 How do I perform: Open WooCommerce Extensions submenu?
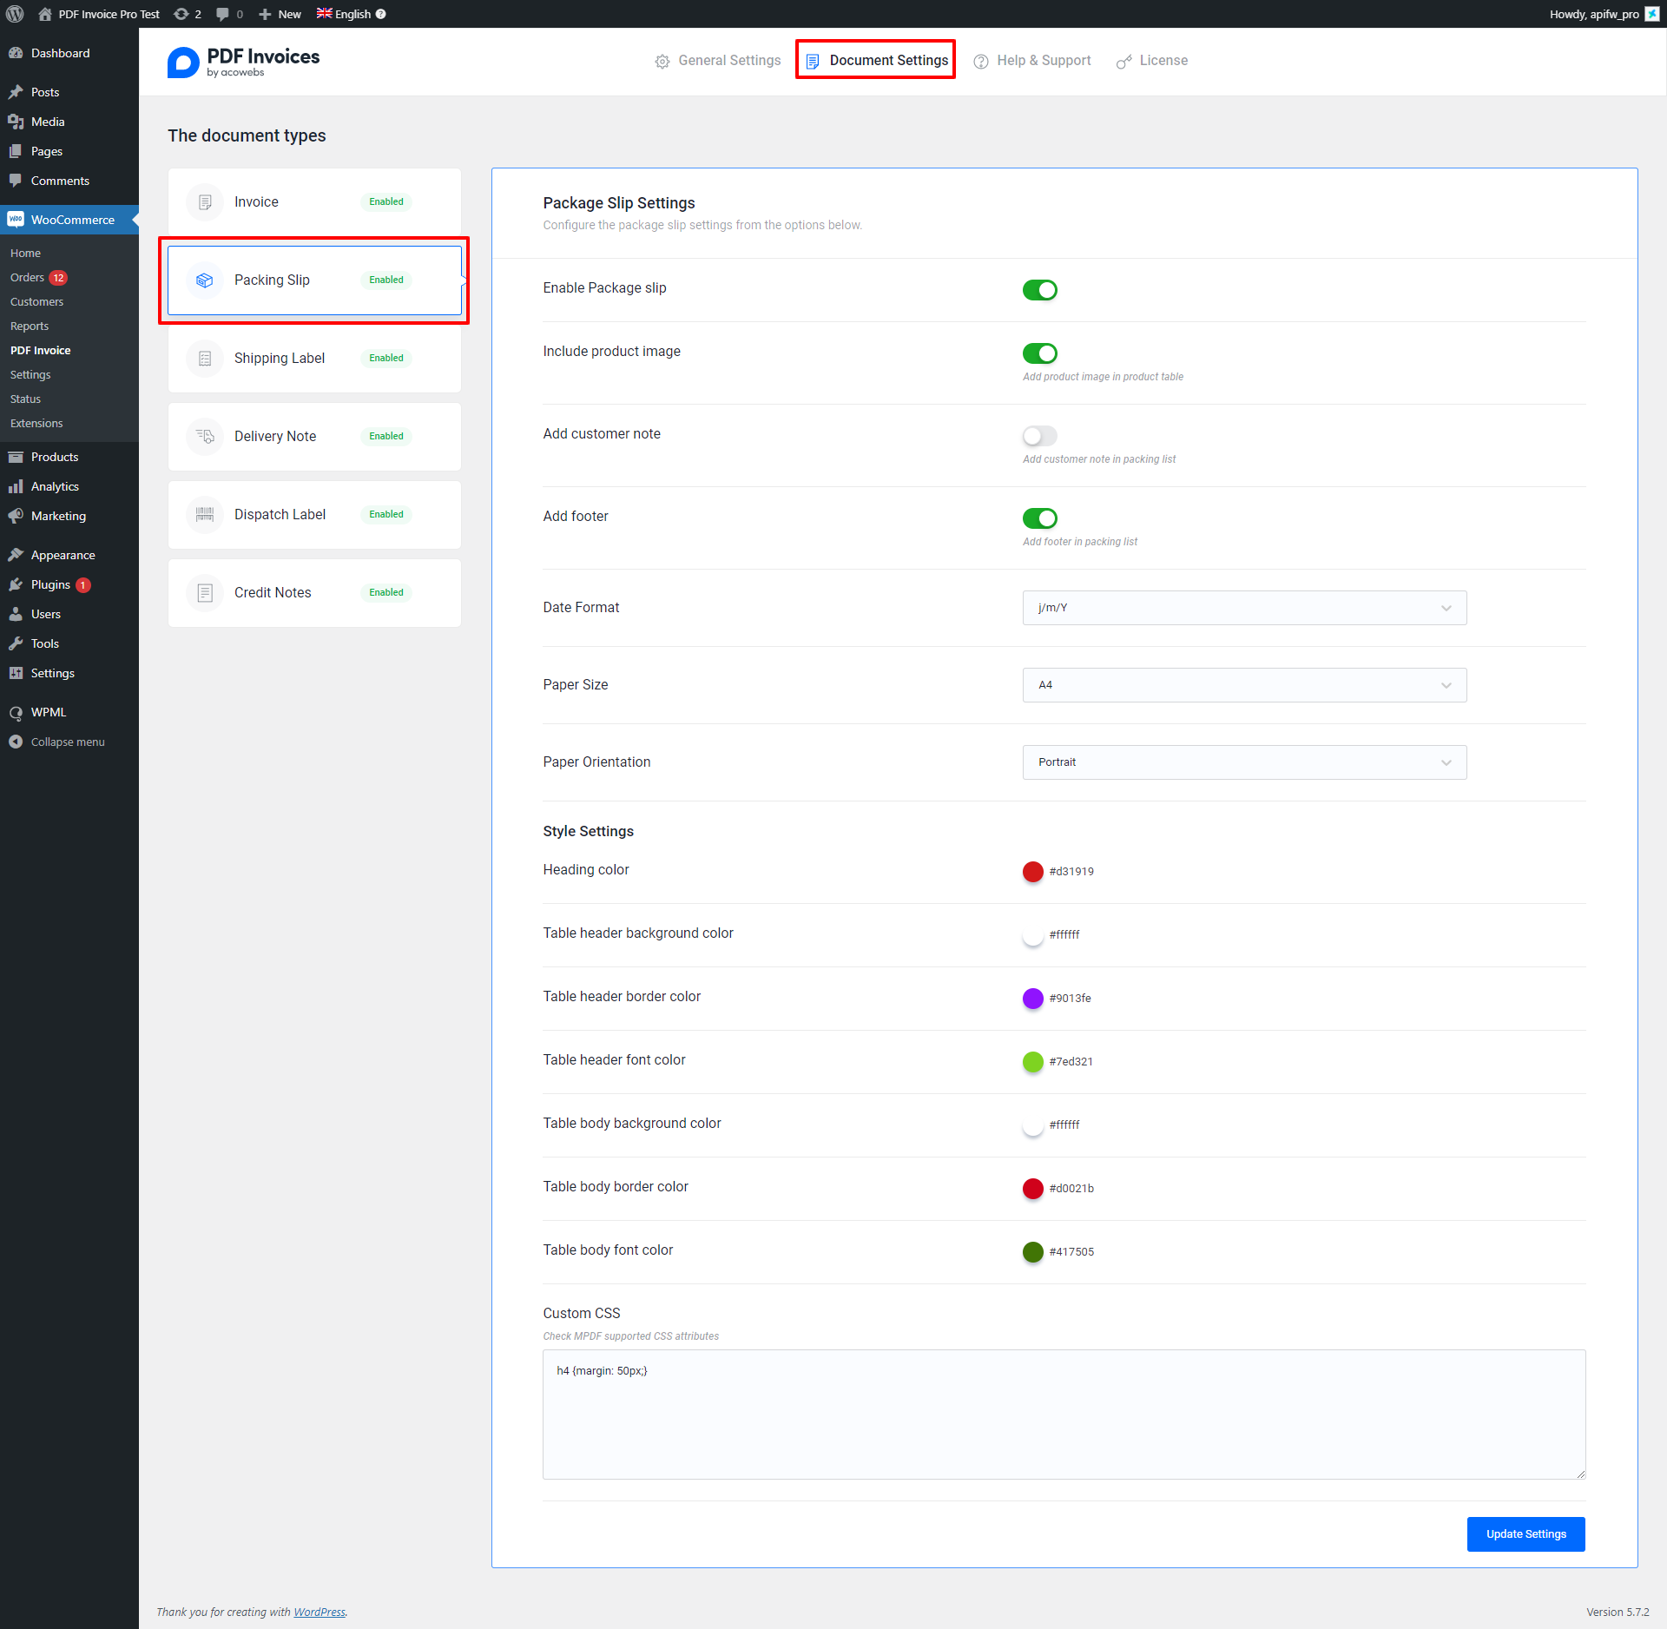36,424
